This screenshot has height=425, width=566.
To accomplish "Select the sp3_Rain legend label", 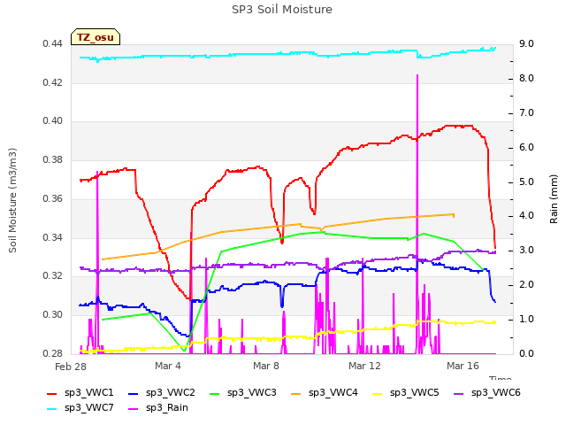I will coord(167,407).
